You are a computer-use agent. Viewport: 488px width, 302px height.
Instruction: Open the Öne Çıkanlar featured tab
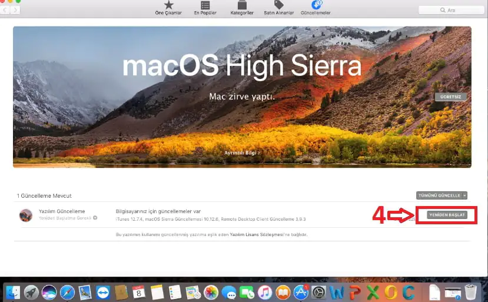(168, 8)
